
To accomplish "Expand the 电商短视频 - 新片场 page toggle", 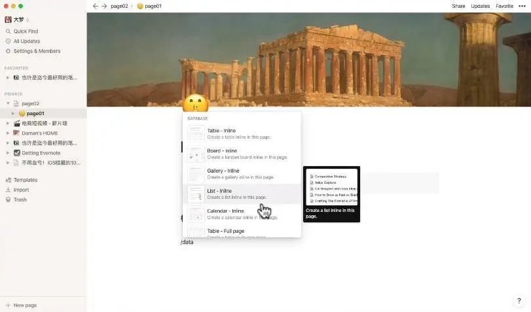I will (8, 123).
